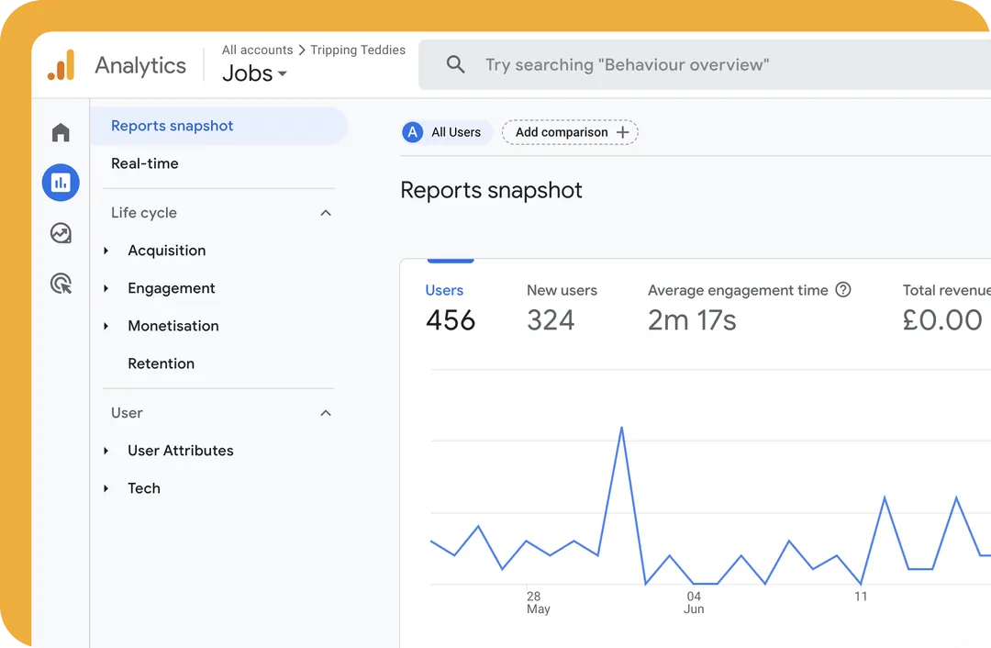Click the 'Life cycle' section label
The width and height of the screenshot is (991, 648).
coord(144,213)
